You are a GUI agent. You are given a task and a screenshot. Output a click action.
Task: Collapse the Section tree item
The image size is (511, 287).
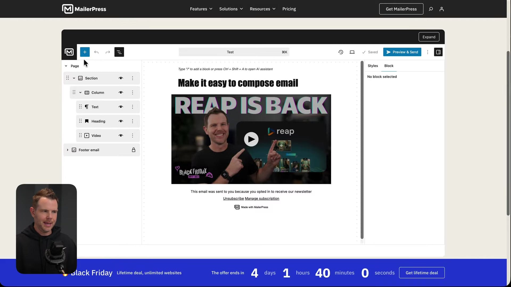tap(74, 78)
